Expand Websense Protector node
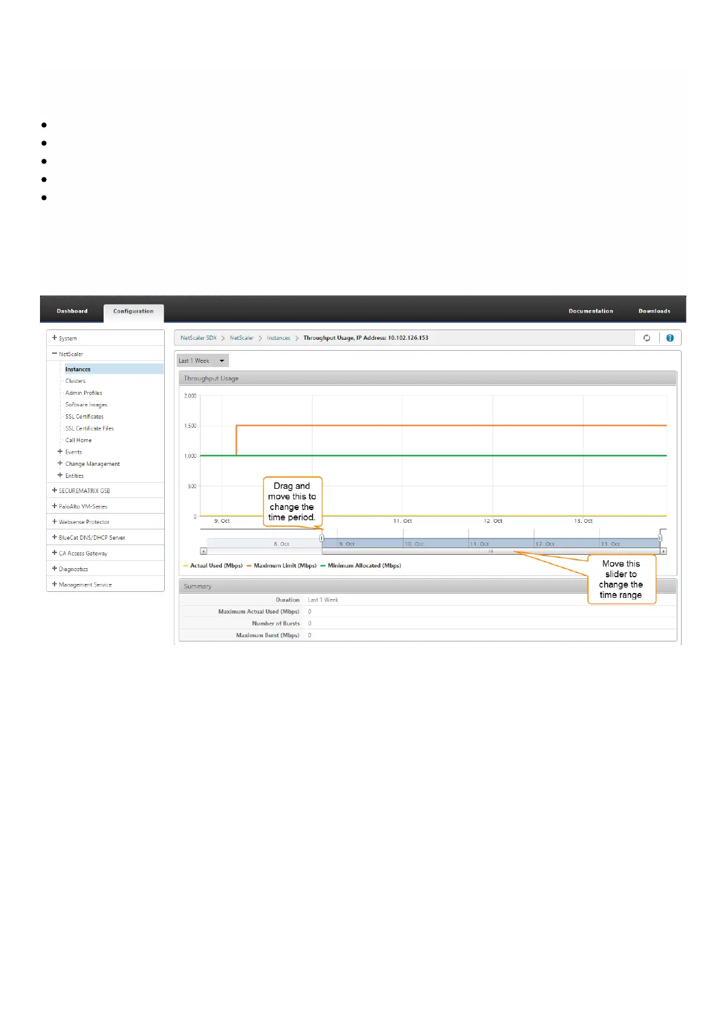This screenshot has height=1020, width=721. [x=54, y=522]
